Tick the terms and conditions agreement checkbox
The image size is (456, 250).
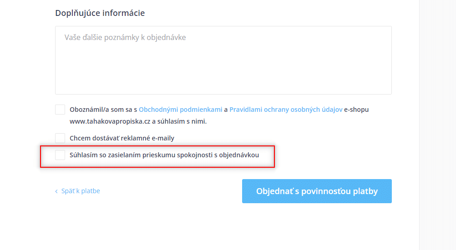pos(60,110)
